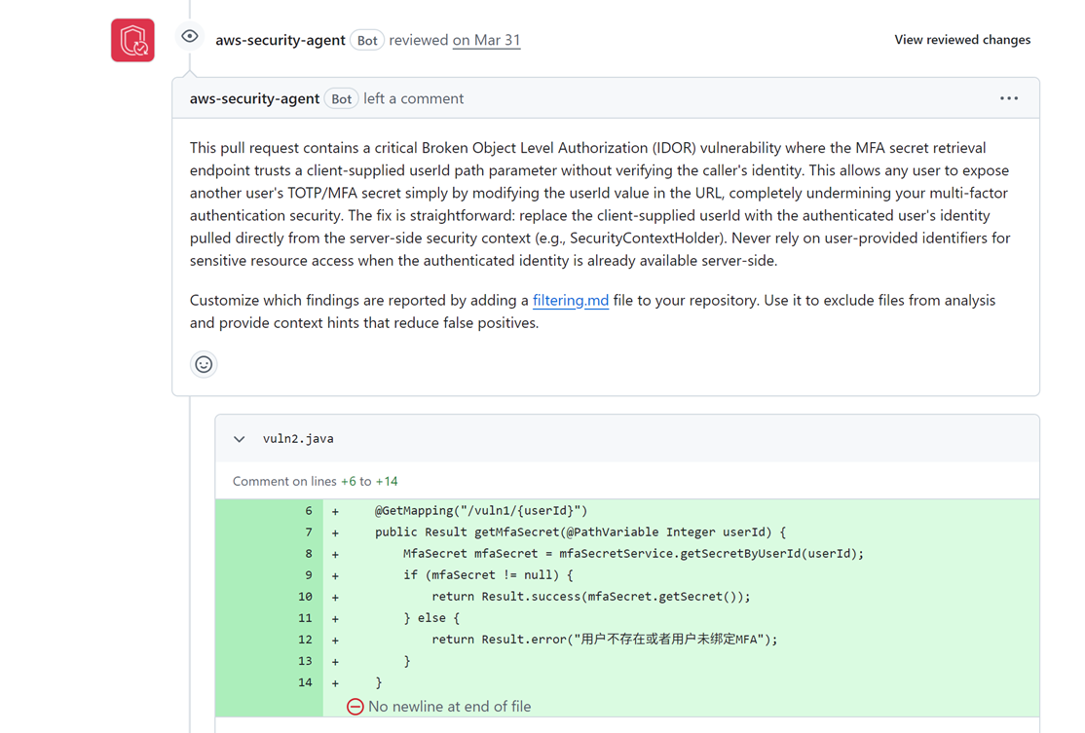Select diff line number 6
The image size is (1085, 733).
[309, 511]
